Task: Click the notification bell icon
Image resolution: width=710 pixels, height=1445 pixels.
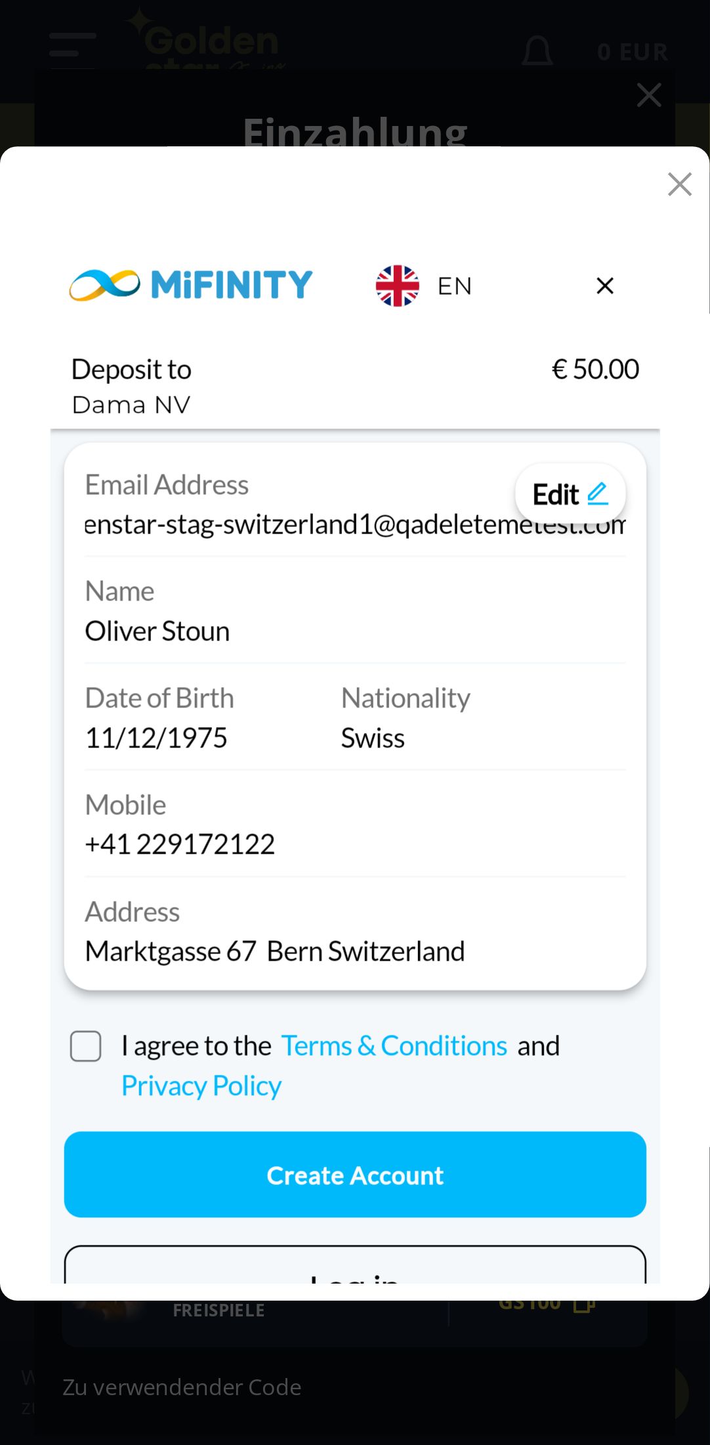Action: click(x=537, y=51)
